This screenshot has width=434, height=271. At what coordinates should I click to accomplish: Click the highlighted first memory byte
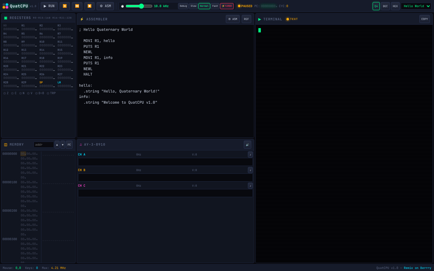tap(23, 154)
